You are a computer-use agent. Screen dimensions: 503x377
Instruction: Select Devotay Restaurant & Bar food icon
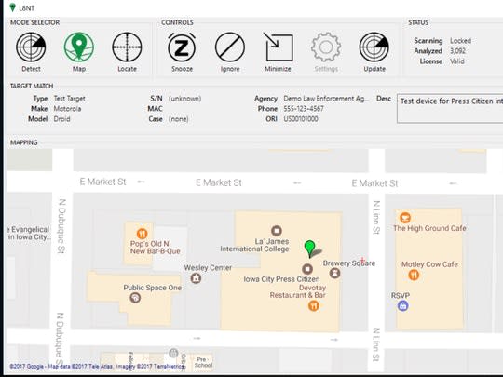313,305
